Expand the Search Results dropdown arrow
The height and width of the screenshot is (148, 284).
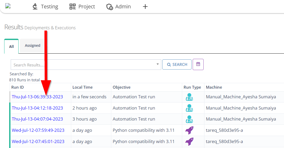point(158,64)
